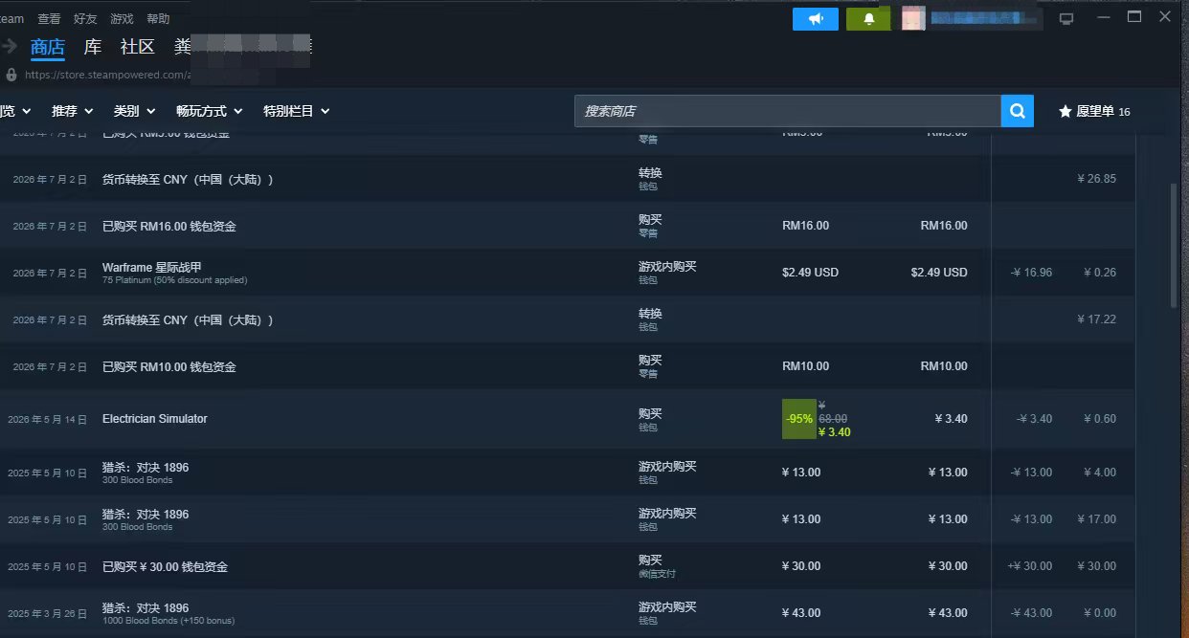Open the 帮助 menu

coord(158,18)
